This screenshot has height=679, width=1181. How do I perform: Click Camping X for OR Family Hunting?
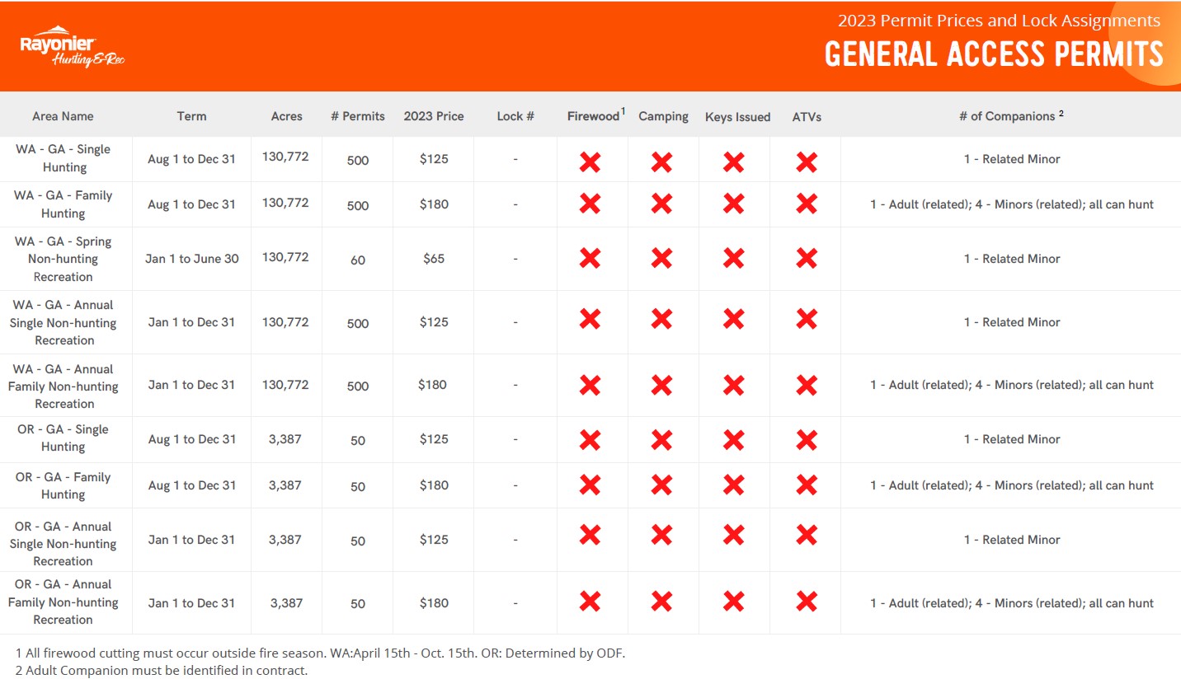[x=661, y=485]
